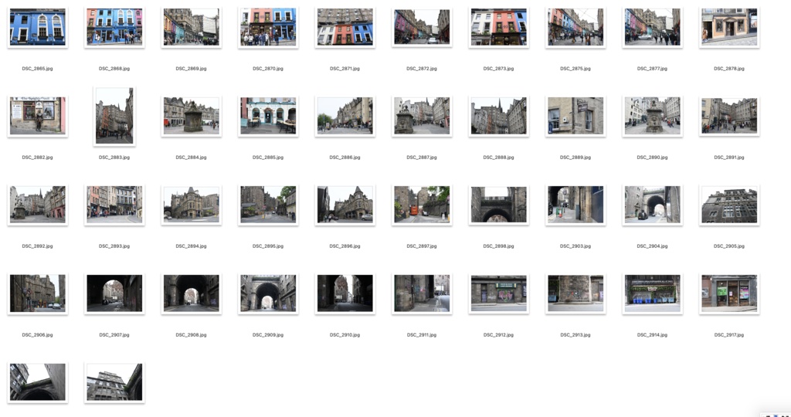791x417 pixels.
Task: Pick the DSC_2895.jpg image thumbnail
Action: (268, 205)
